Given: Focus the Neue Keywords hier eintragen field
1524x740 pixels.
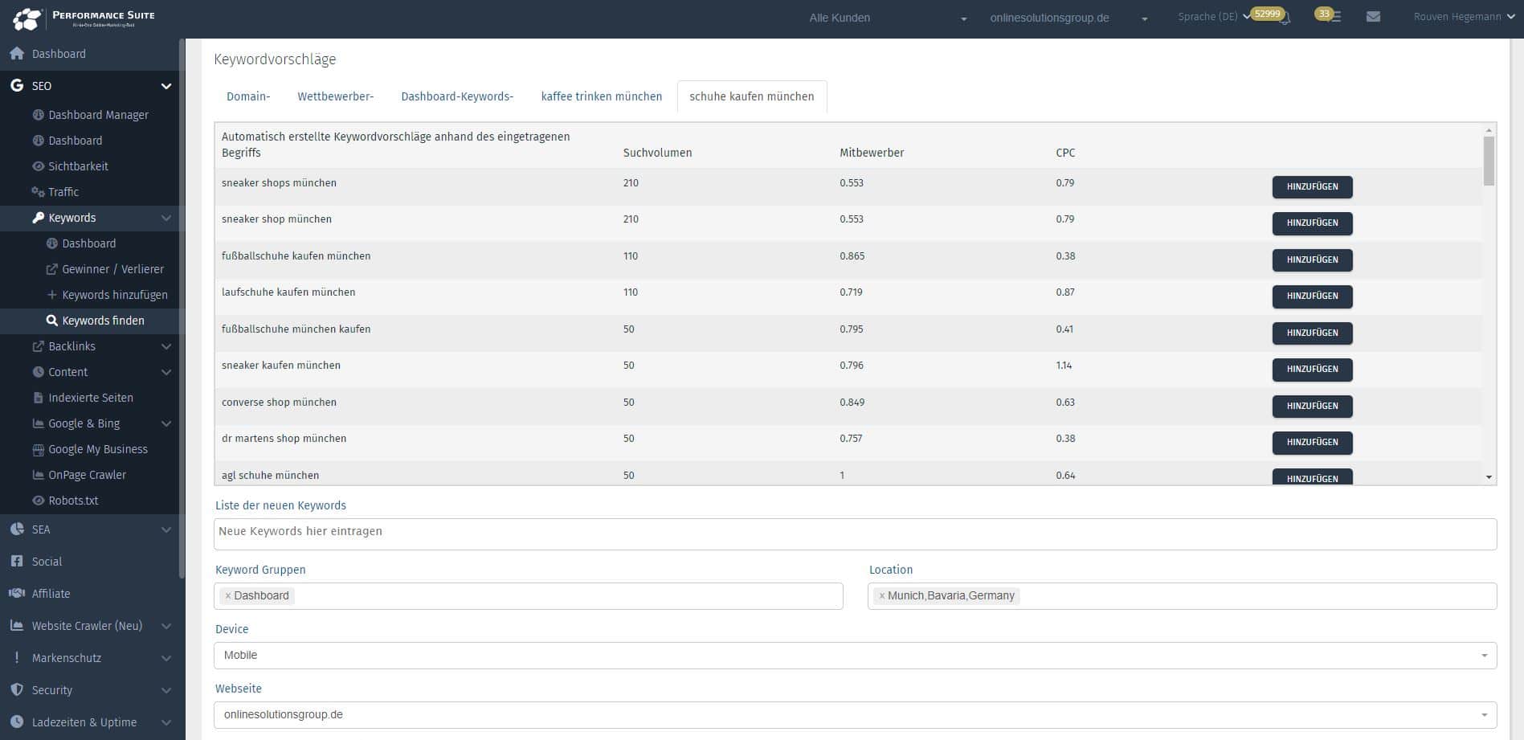Looking at the screenshot, I should pos(855,534).
